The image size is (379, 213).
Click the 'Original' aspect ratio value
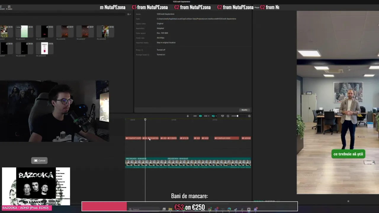(160, 24)
